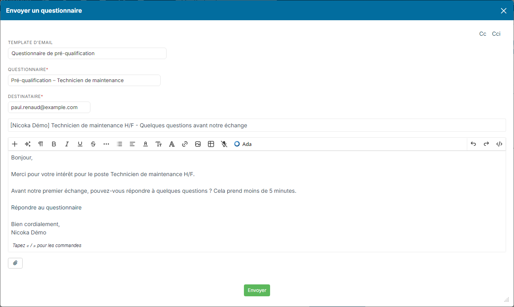514x307 pixels.
Task: Click the plus insert icon in editor toolbar
Action: (x=15, y=144)
